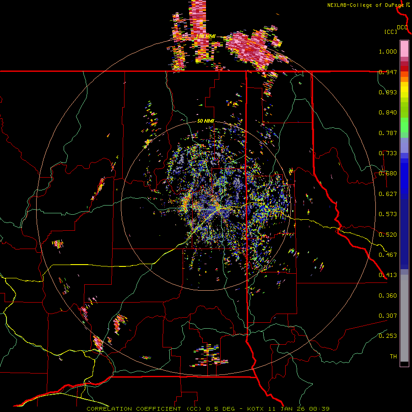The image size is (412, 412).
Task: Click the 0.307 legend value
Action: tap(388, 316)
